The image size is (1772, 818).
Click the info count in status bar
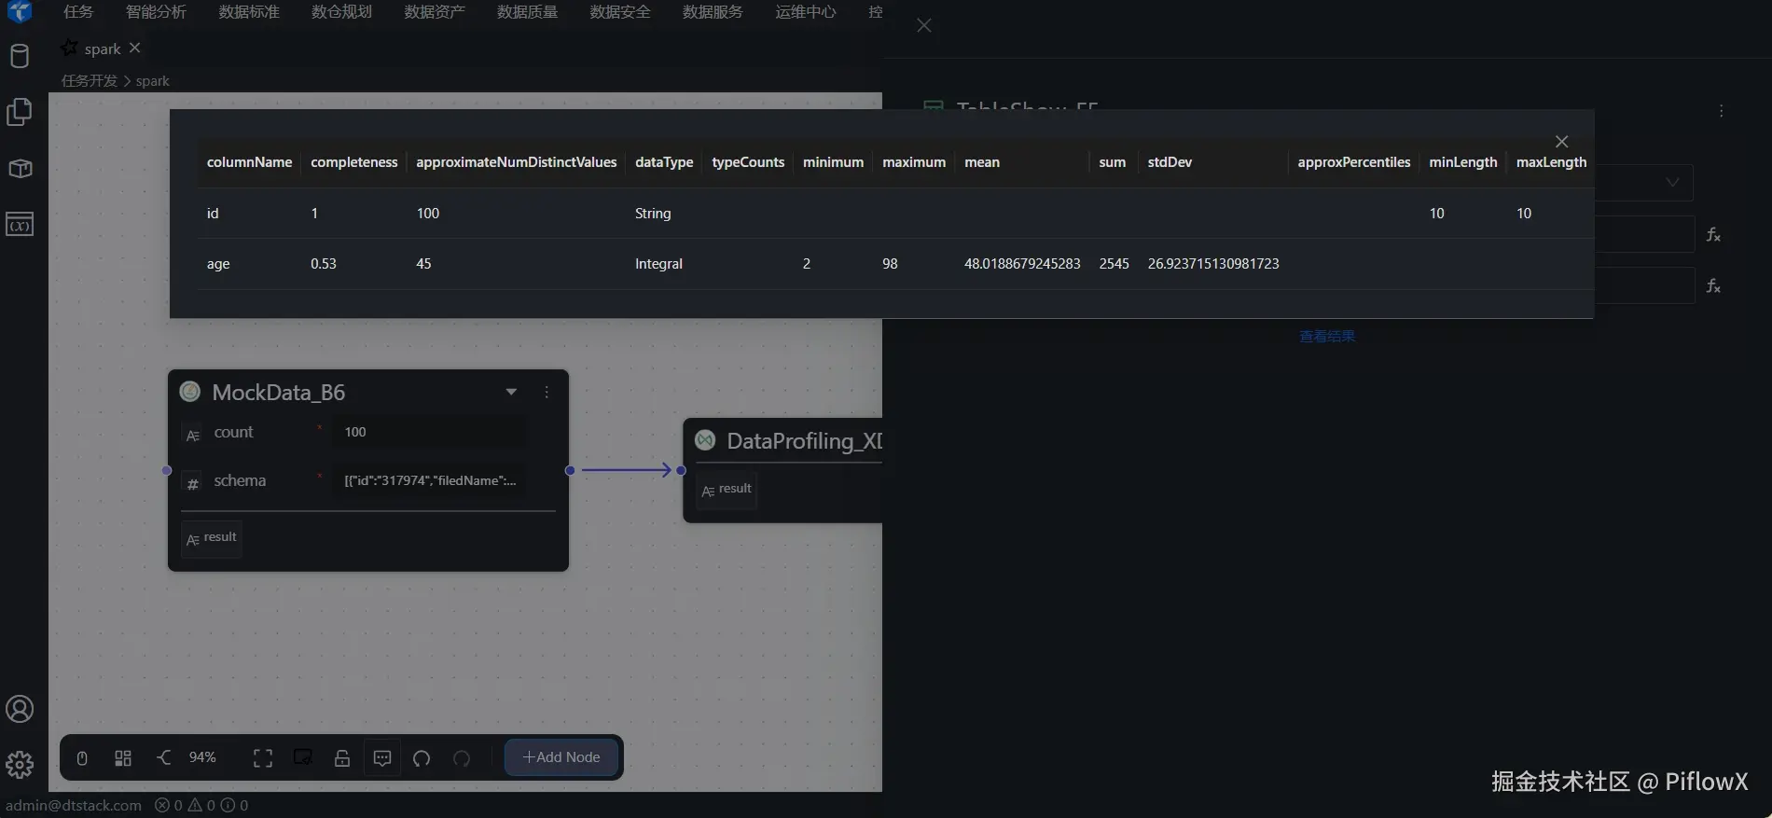(234, 805)
